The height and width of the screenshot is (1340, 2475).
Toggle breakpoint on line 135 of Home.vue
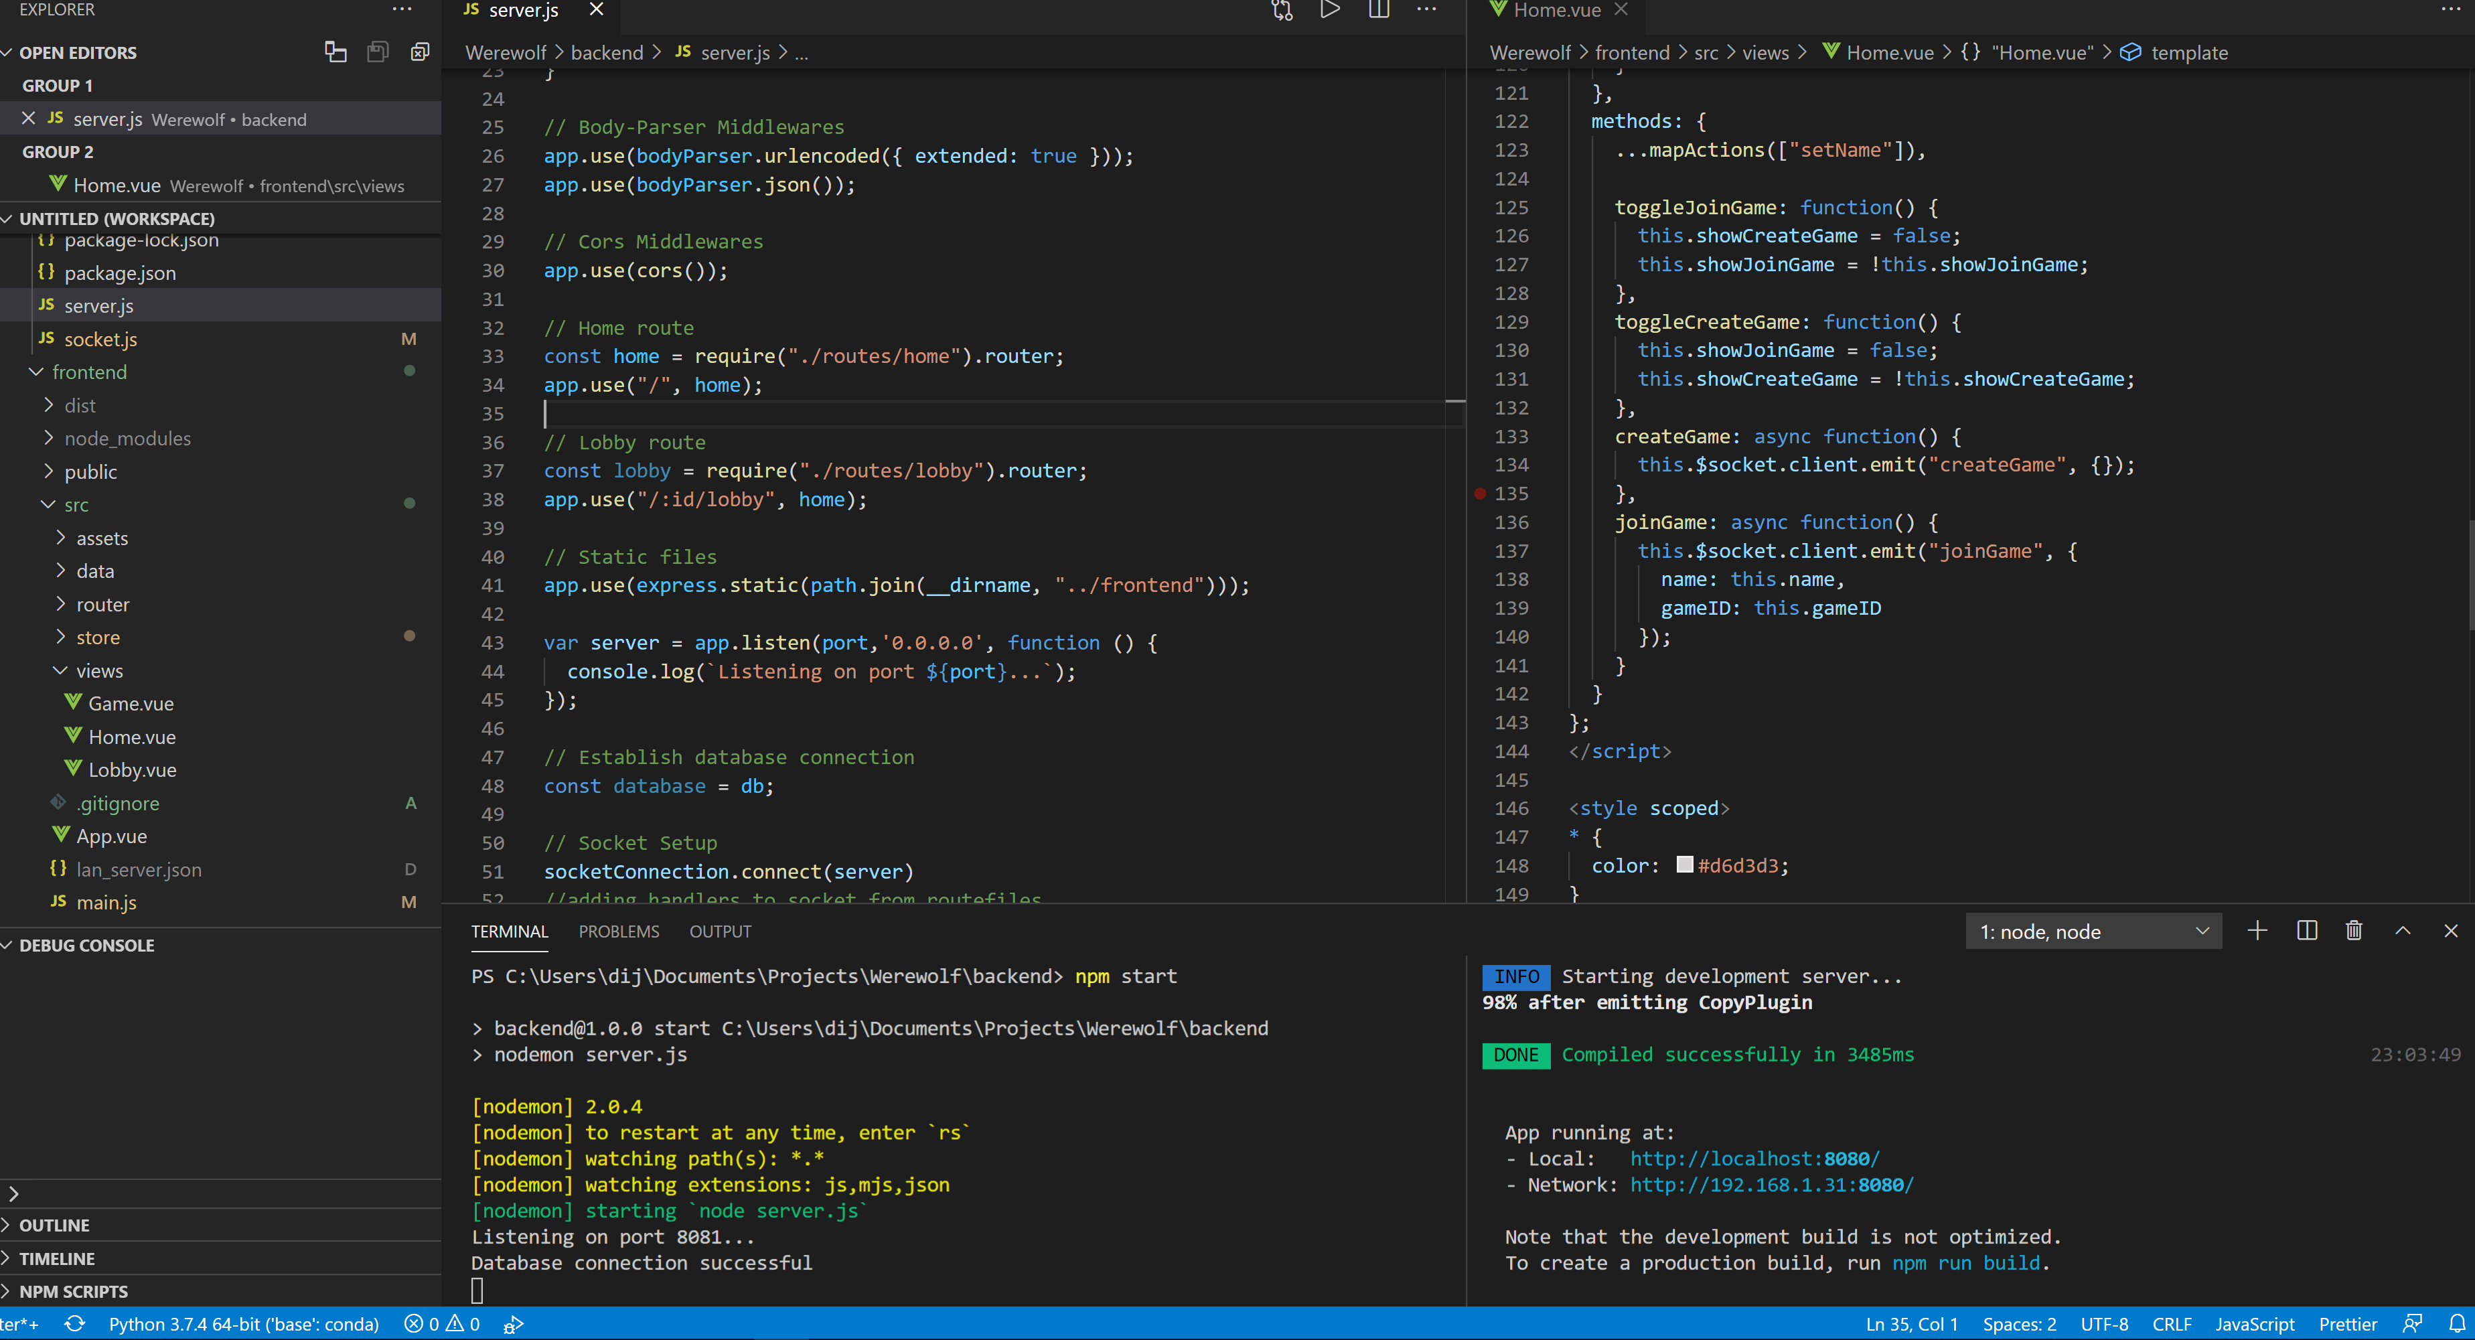(1481, 494)
